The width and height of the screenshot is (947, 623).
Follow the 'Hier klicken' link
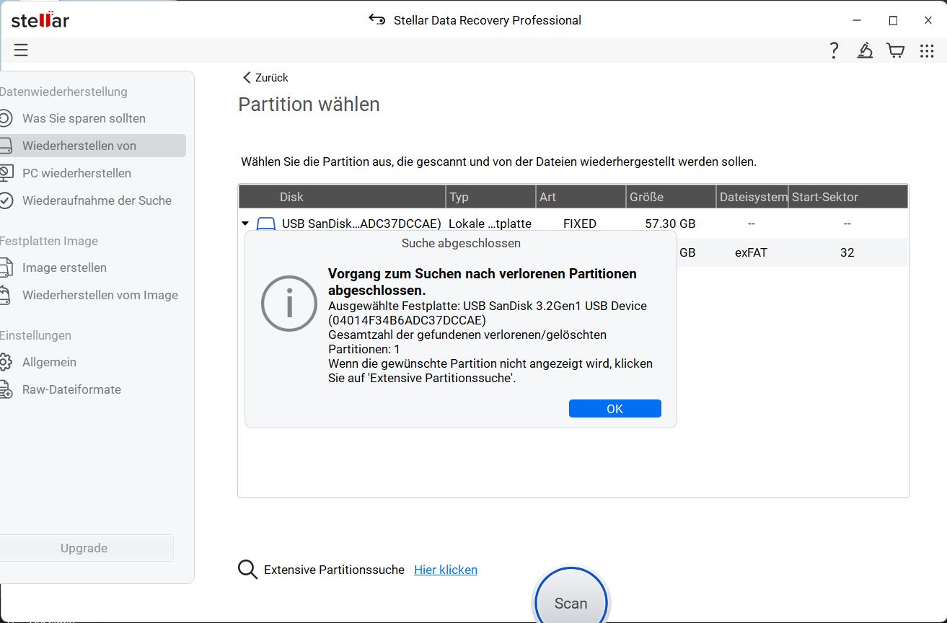click(446, 570)
